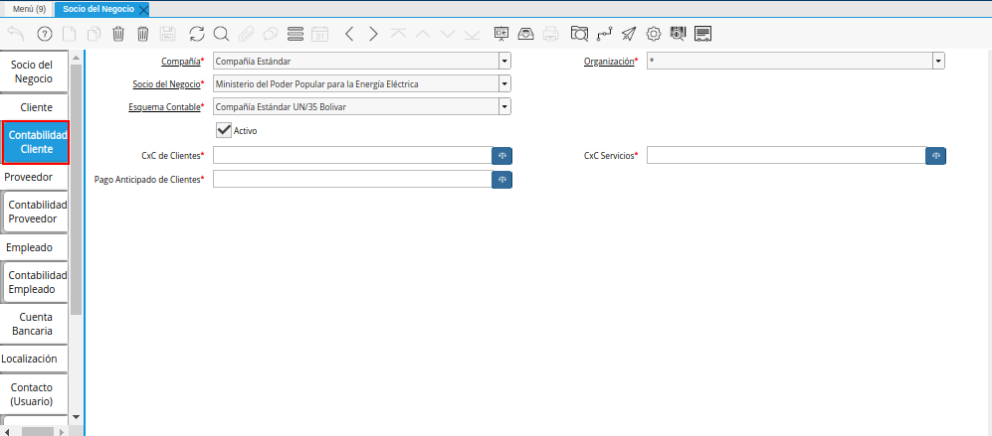Open Active Workflows node-path icon
Viewport: 992px width, 436px height.
click(604, 34)
